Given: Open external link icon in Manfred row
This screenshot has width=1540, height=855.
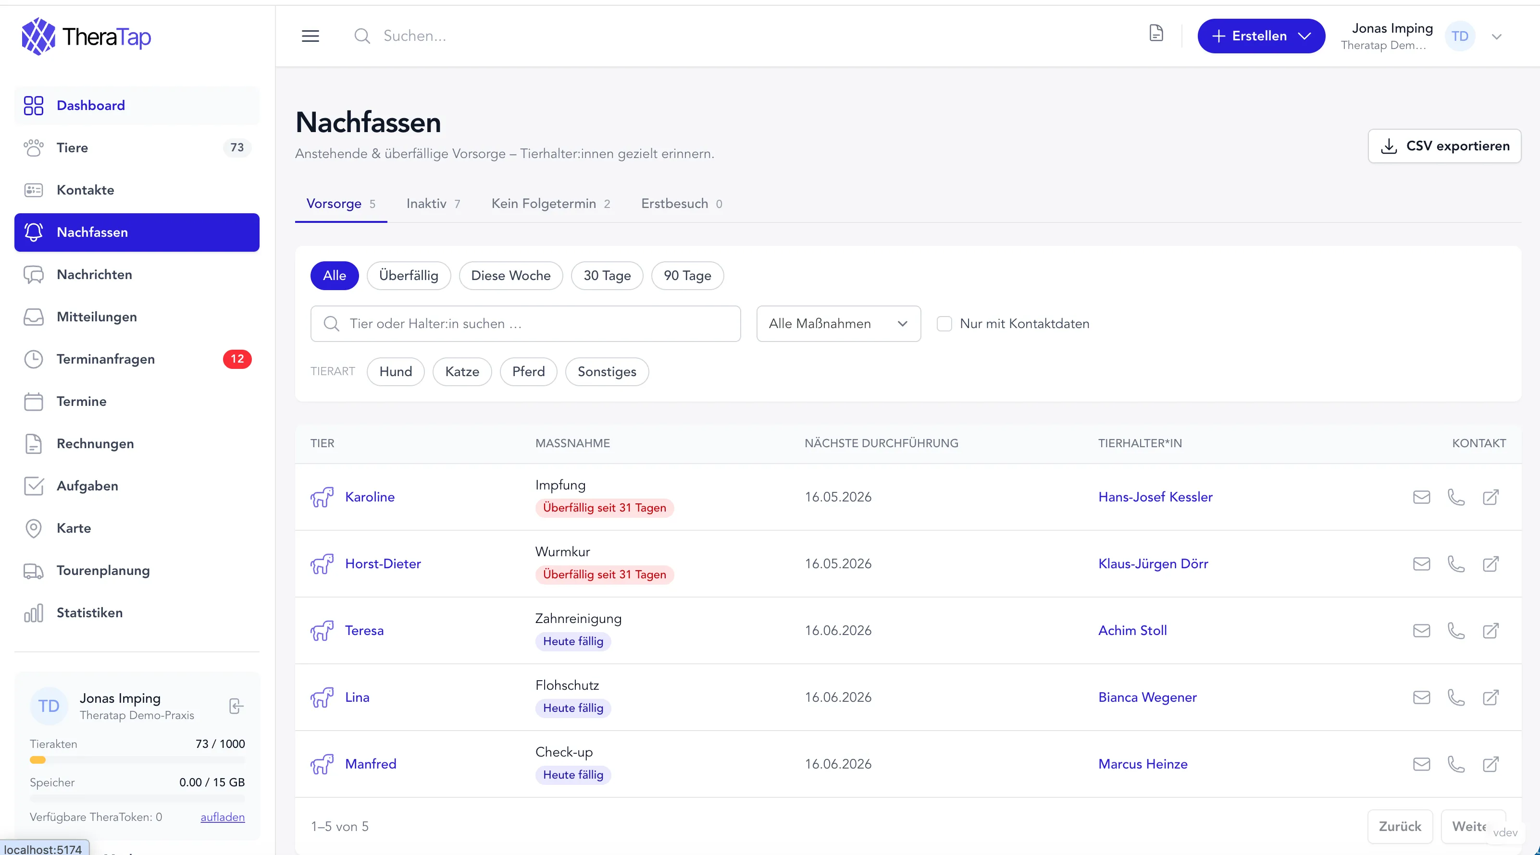Looking at the screenshot, I should coord(1491,764).
